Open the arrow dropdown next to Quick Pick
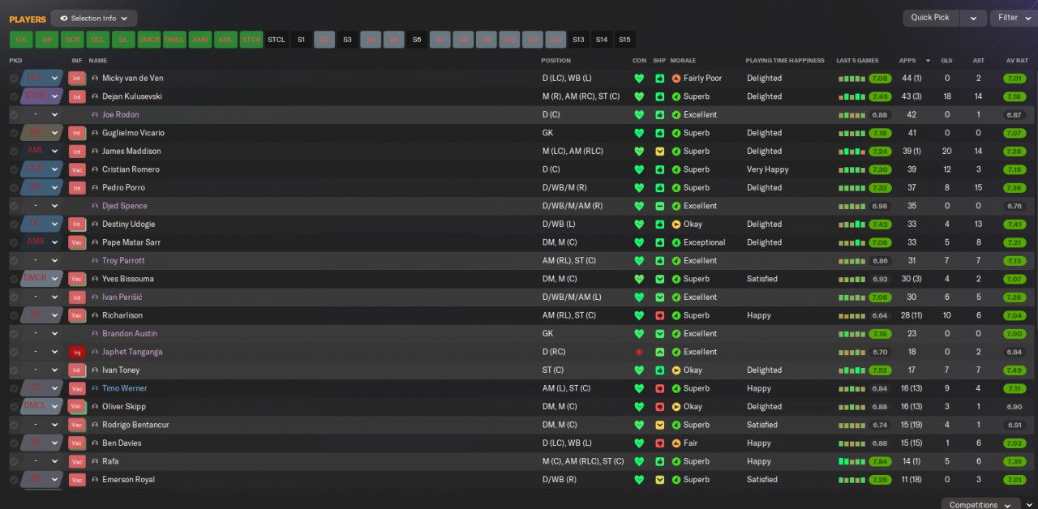Image resolution: width=1038 pixels, height=509 pixels. click(x=974, y=18)
